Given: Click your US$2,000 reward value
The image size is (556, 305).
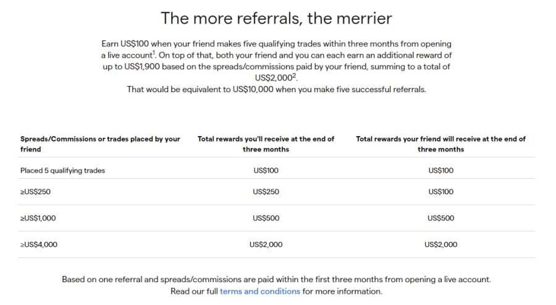Looking at the screenshot, I should (266, 244).
